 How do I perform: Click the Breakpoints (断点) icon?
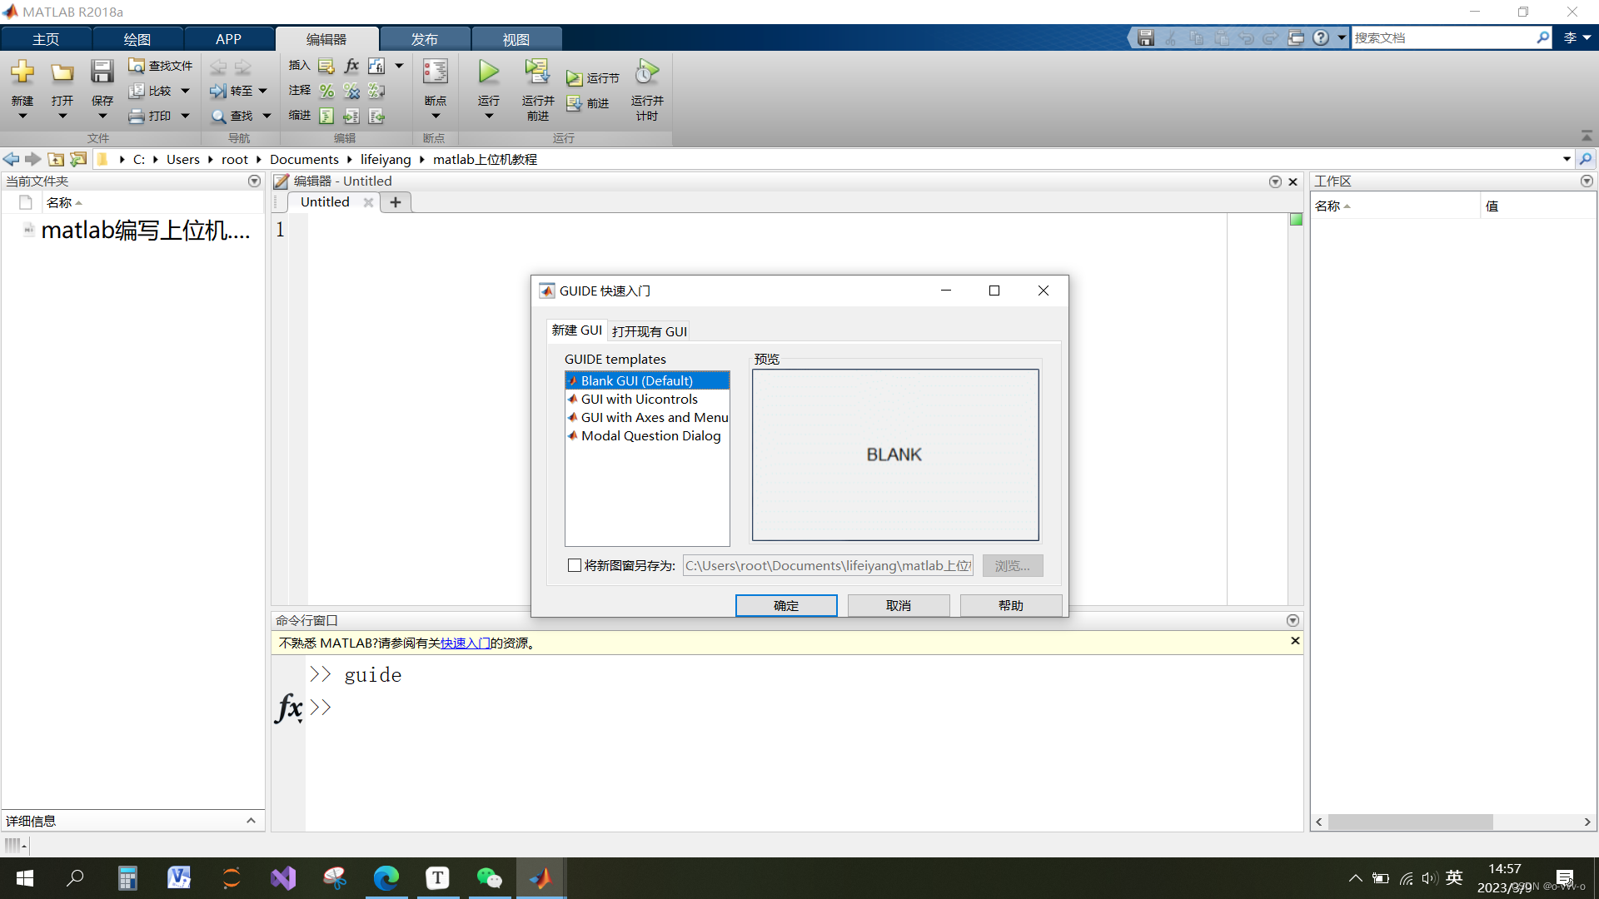(435, 72)
